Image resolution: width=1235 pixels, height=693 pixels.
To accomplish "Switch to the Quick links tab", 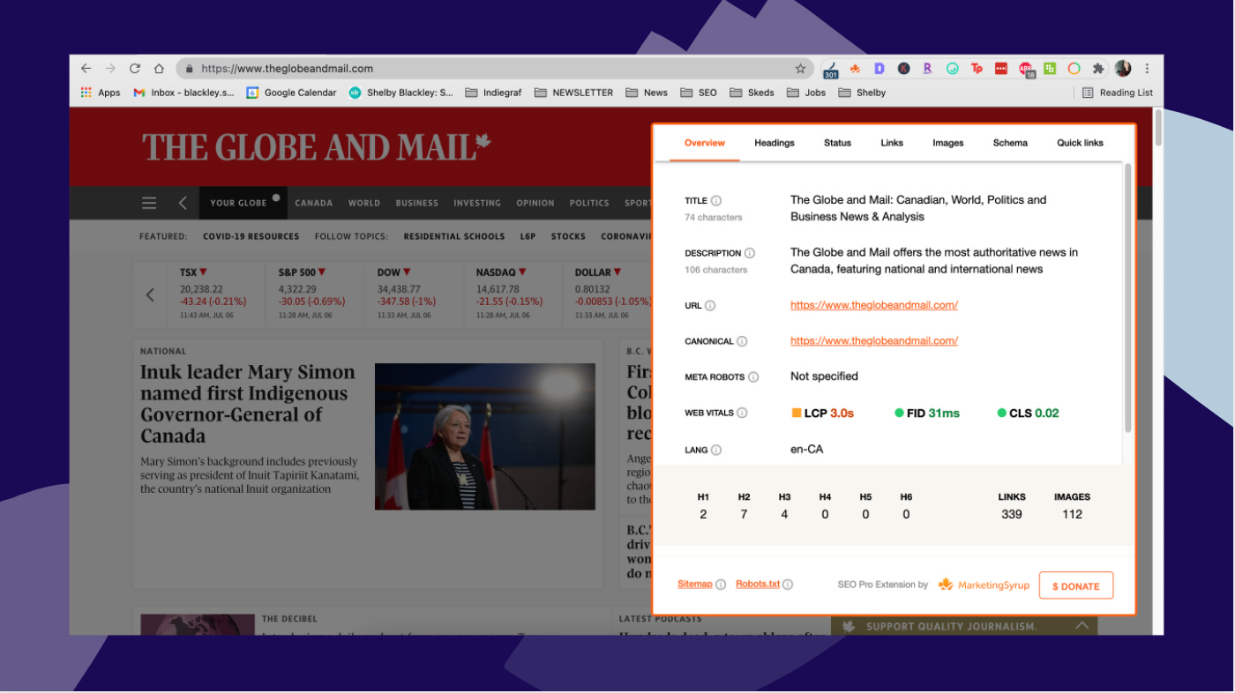I will [x=1081, y=143].
